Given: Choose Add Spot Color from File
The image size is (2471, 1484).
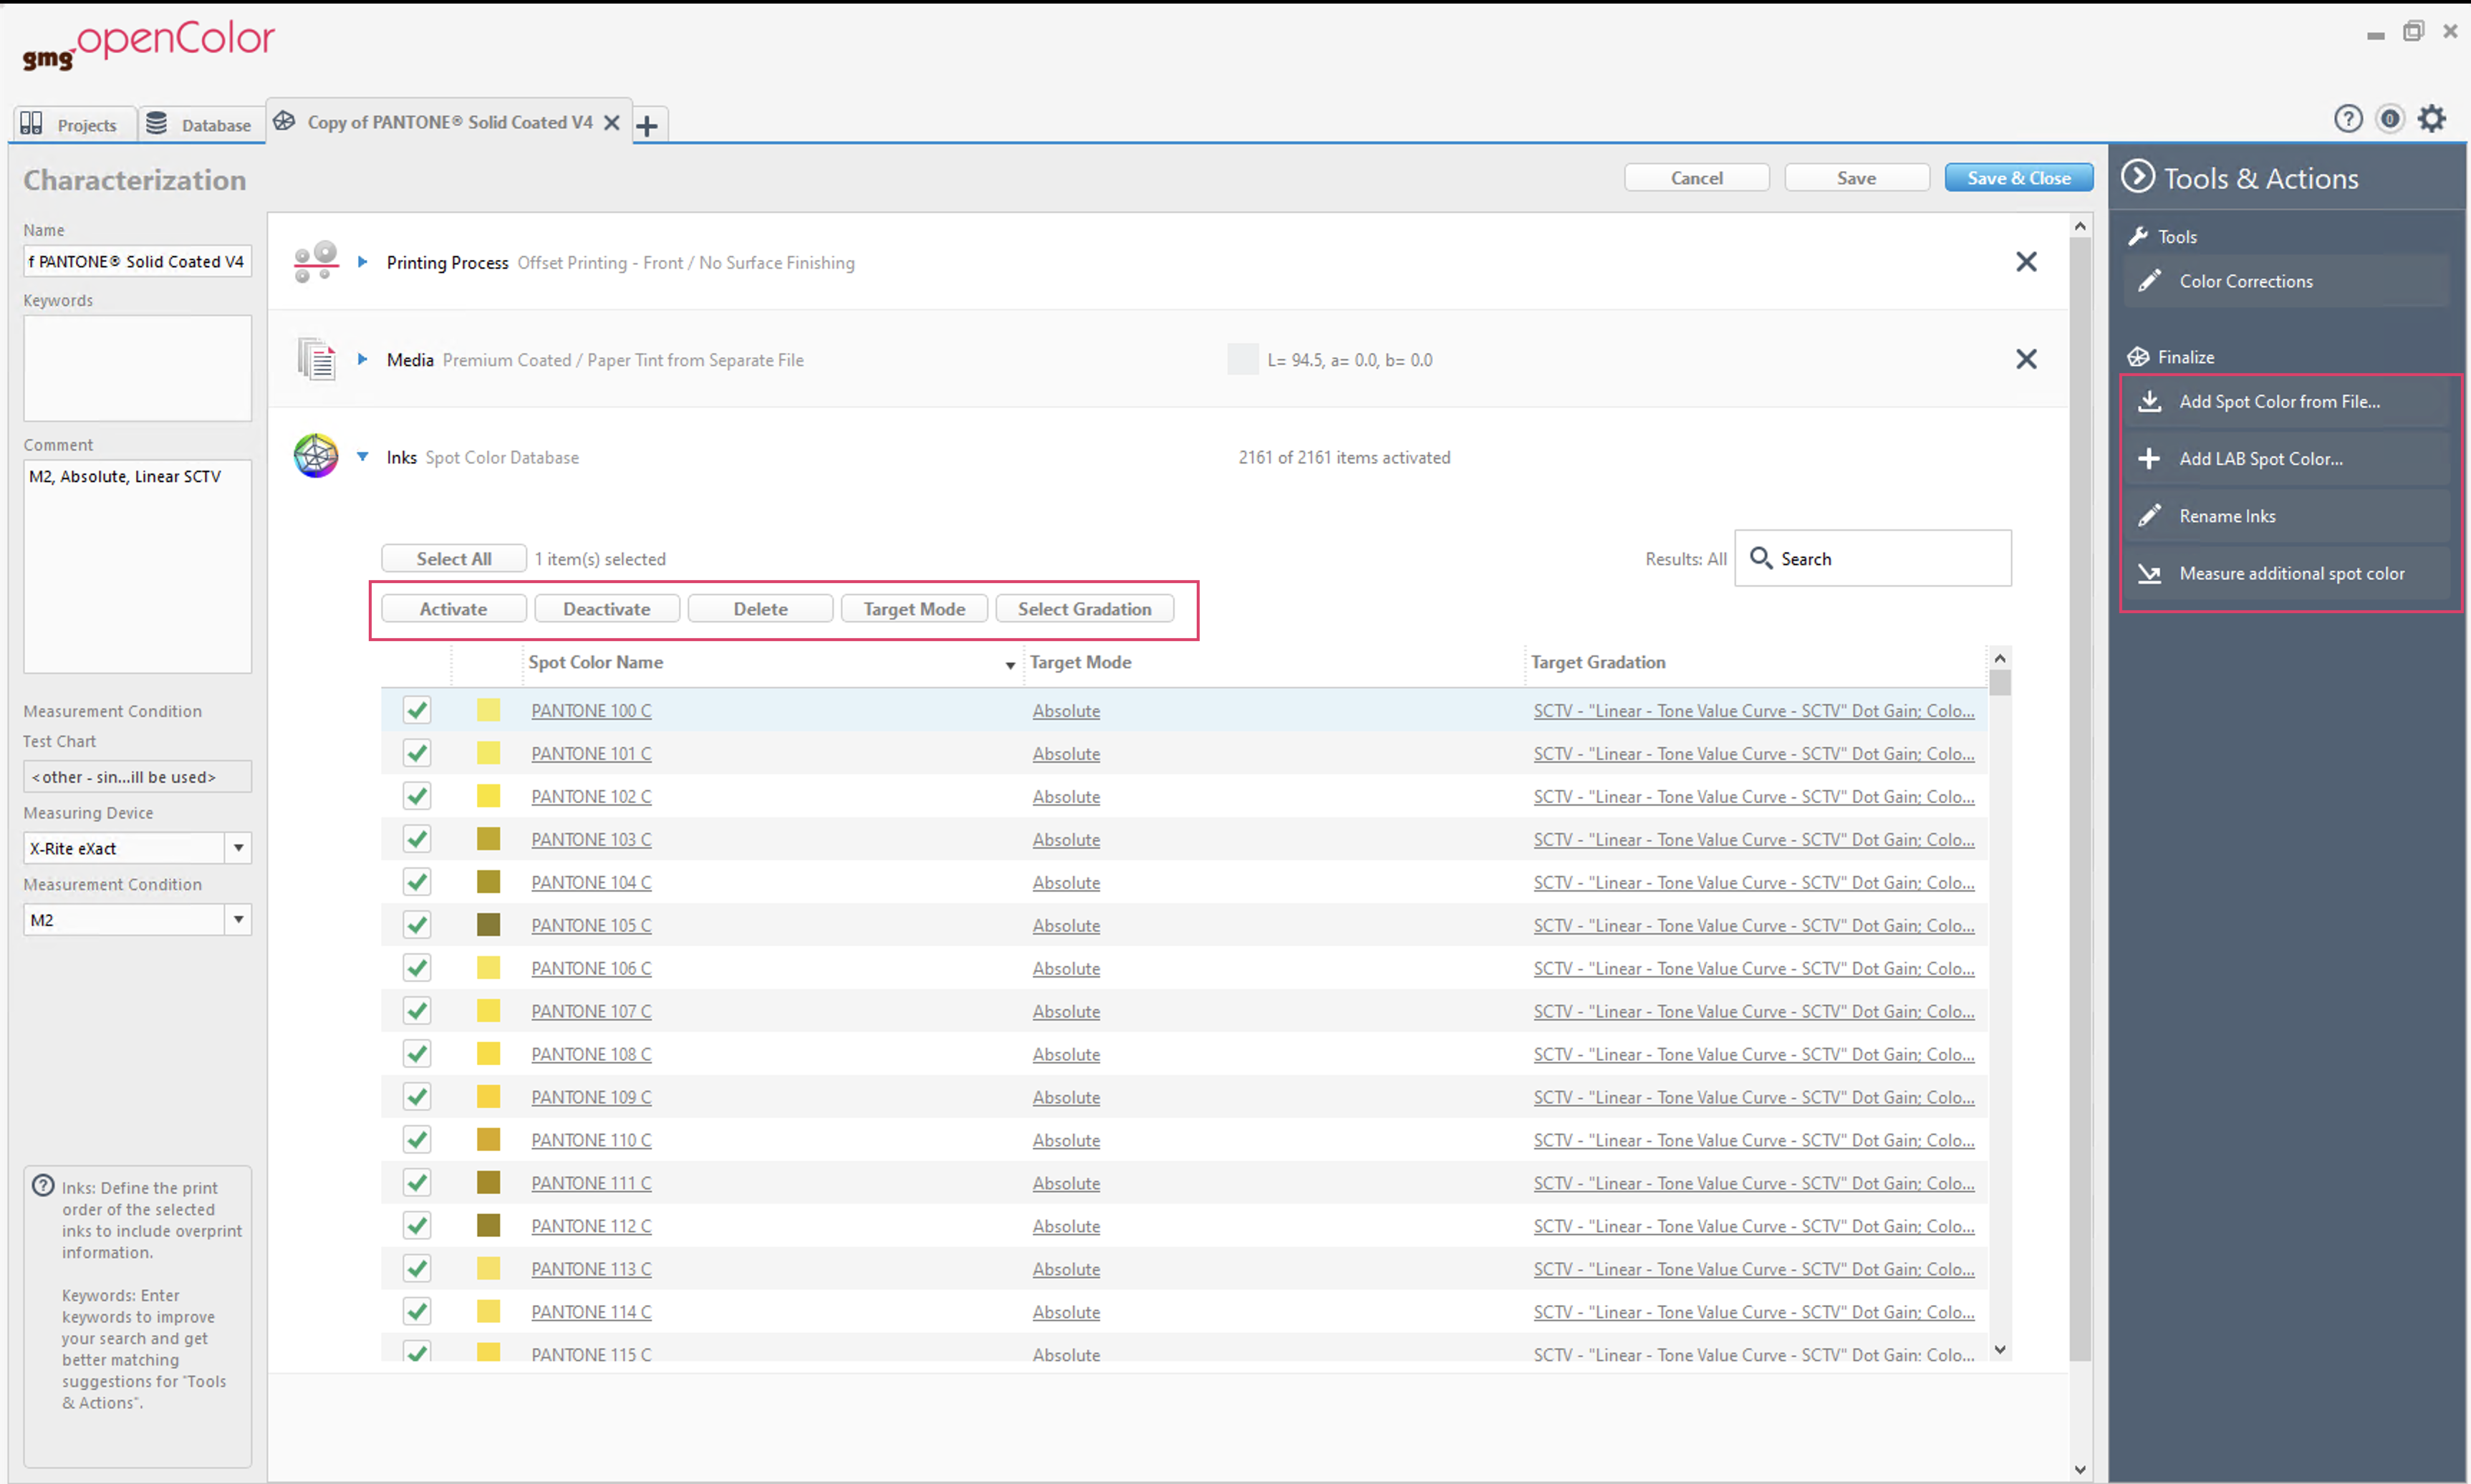Looking at the screenshot, I should pos(2286,401).
